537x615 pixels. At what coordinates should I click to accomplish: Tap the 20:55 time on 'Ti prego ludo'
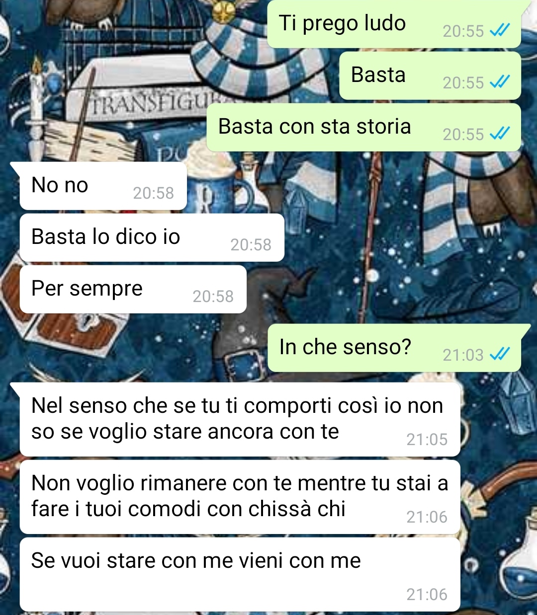(463, 31)
